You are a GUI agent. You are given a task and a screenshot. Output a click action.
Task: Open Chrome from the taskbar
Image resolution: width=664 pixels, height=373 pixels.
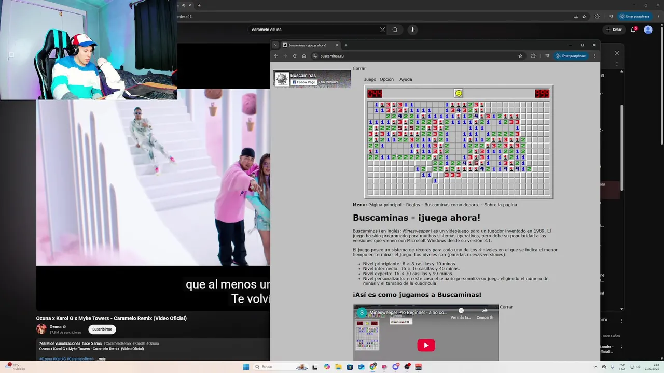pos(373,367)
